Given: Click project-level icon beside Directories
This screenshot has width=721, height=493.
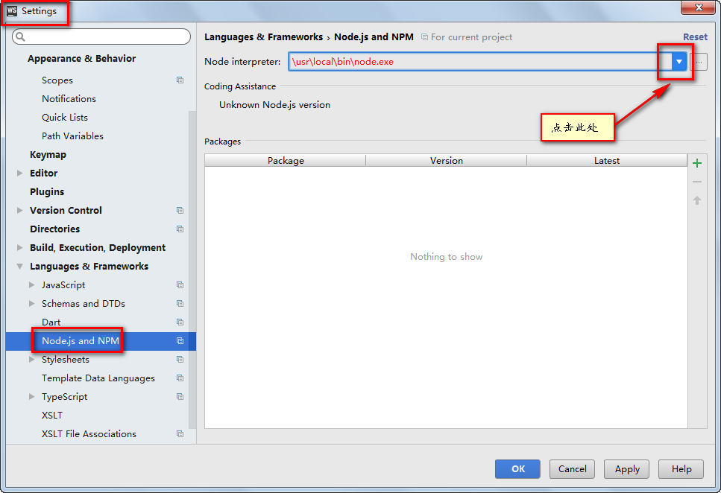Looking at the screenshot, I should click(180, 229).
